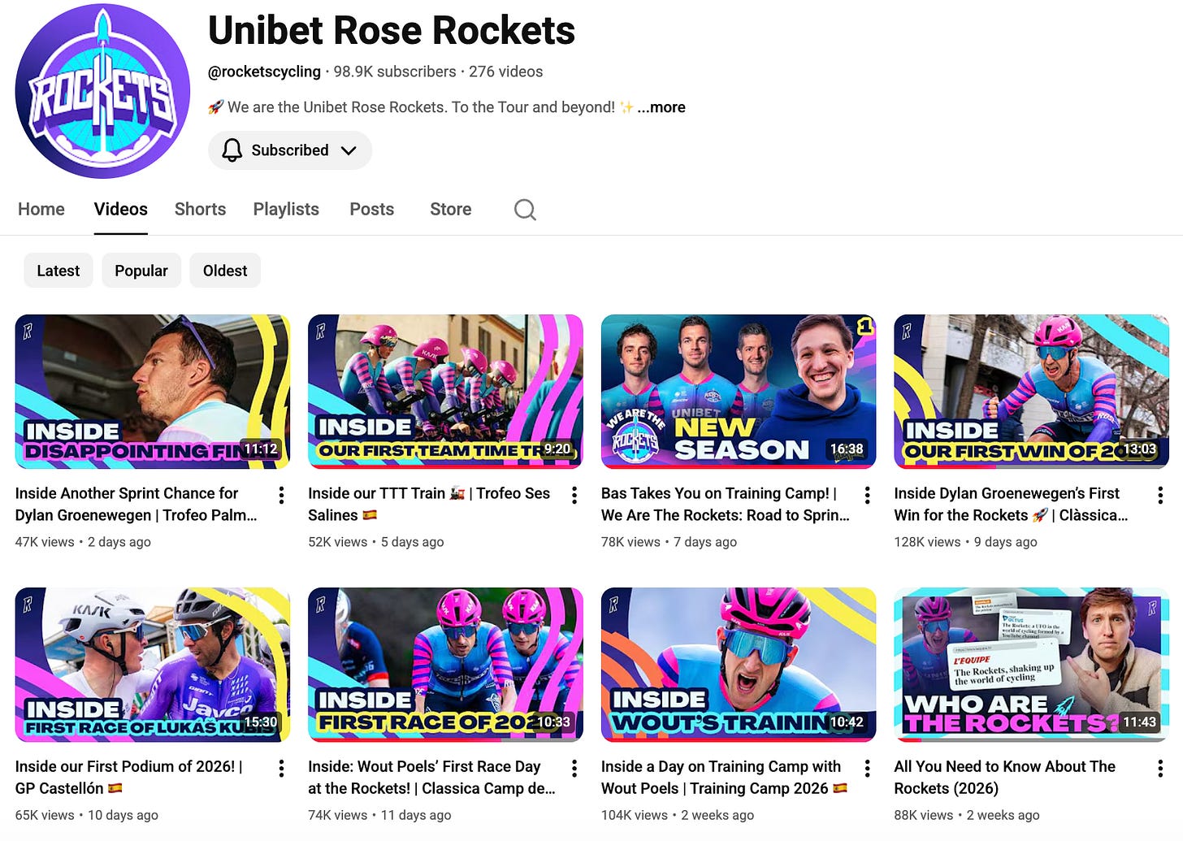Play the Inside First Race of 2026 thumbnail
This screenshot has height=841, width=1183.
click(445, 665)
